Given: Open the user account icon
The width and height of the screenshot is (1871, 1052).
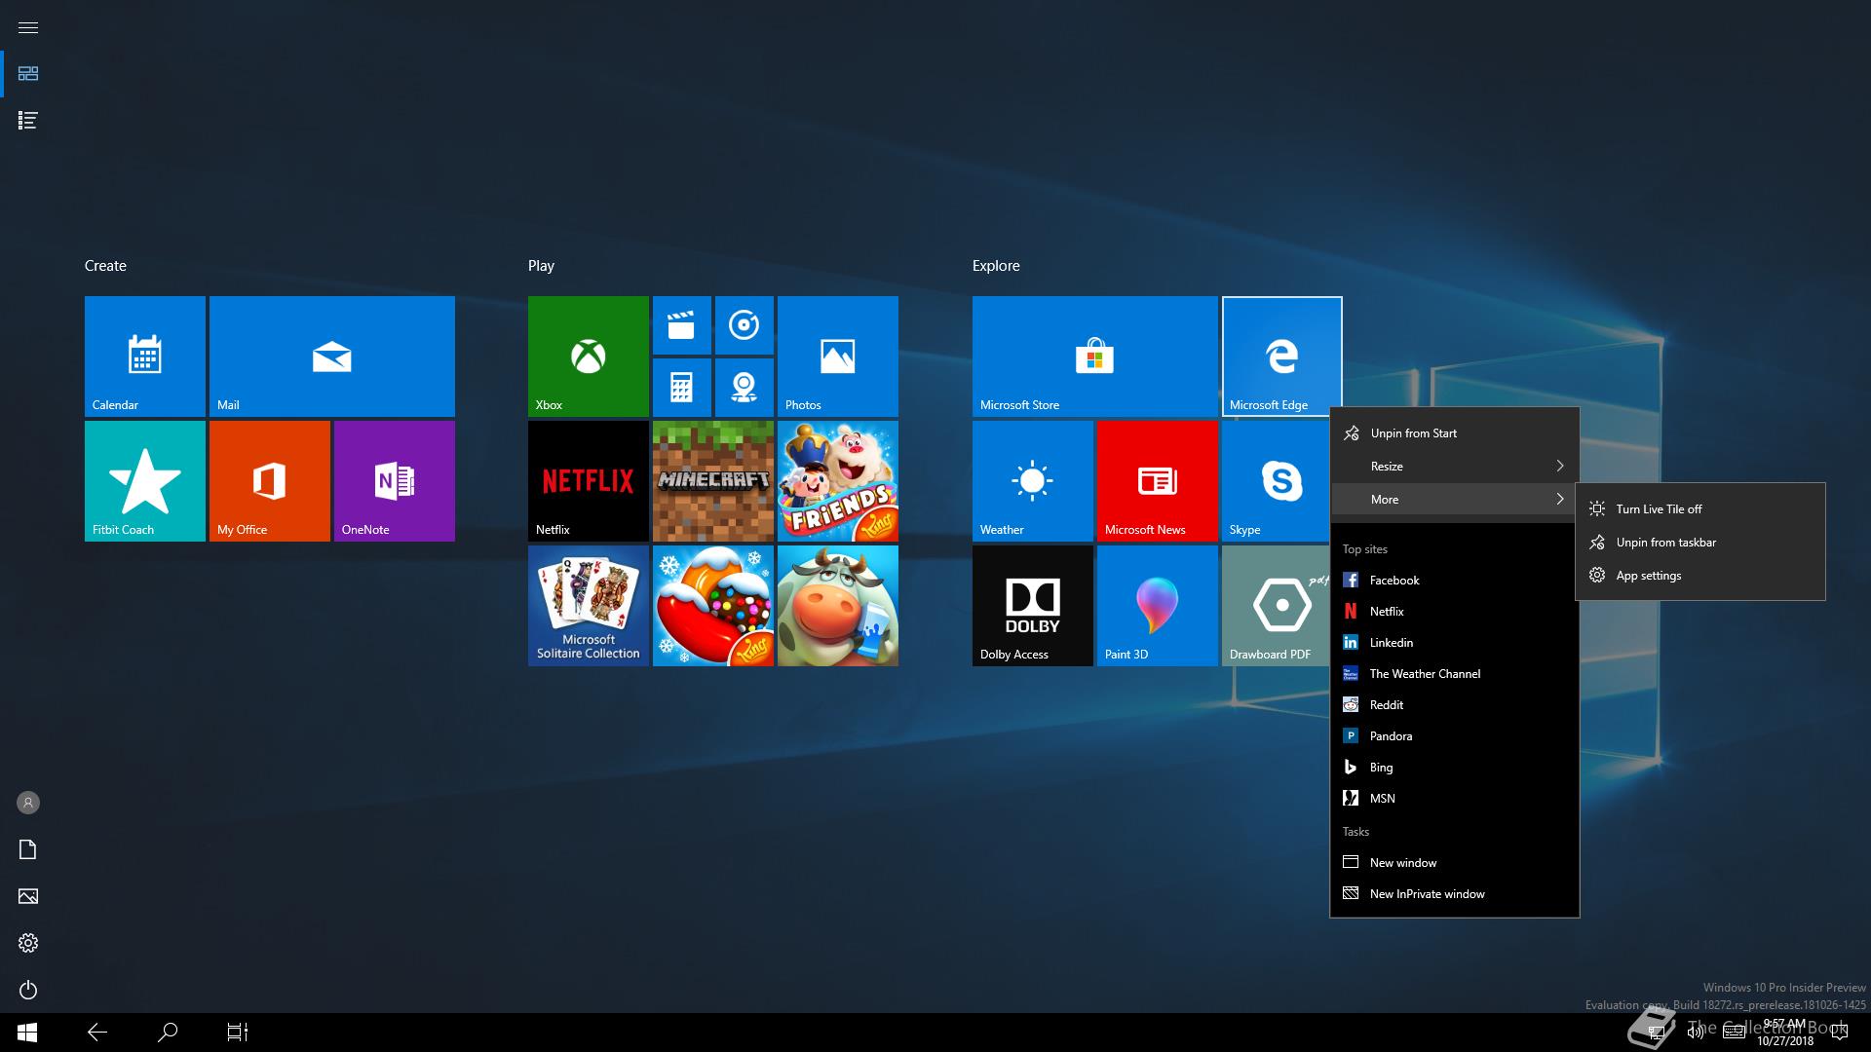Looking at the screenshot, I should point(28,803).
